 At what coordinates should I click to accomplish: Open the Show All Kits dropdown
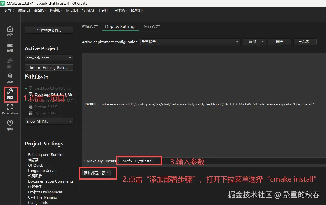(49, 121)
